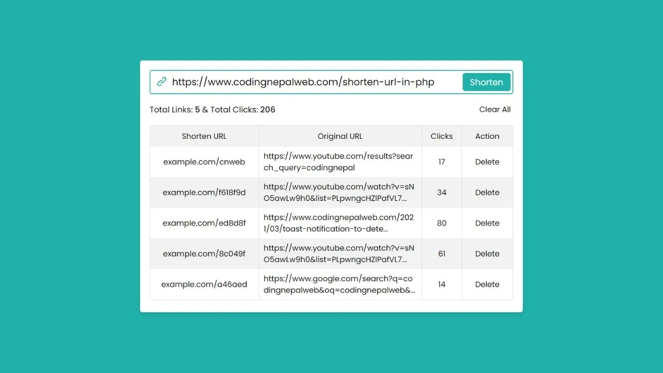
Task: Open short link example.com/f618f9d
Action: (x=204, y=192)
